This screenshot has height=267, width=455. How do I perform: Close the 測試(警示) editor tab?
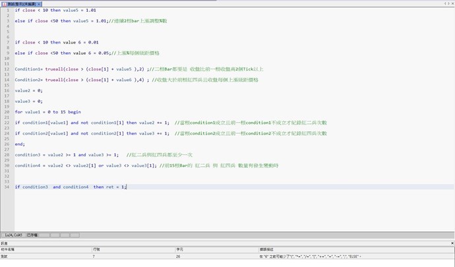click(x=40, y=3)
